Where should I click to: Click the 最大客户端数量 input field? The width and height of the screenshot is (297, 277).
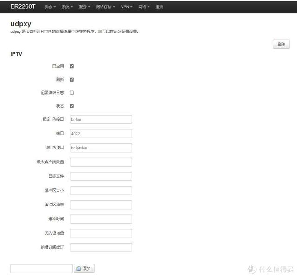click(101, 162)
